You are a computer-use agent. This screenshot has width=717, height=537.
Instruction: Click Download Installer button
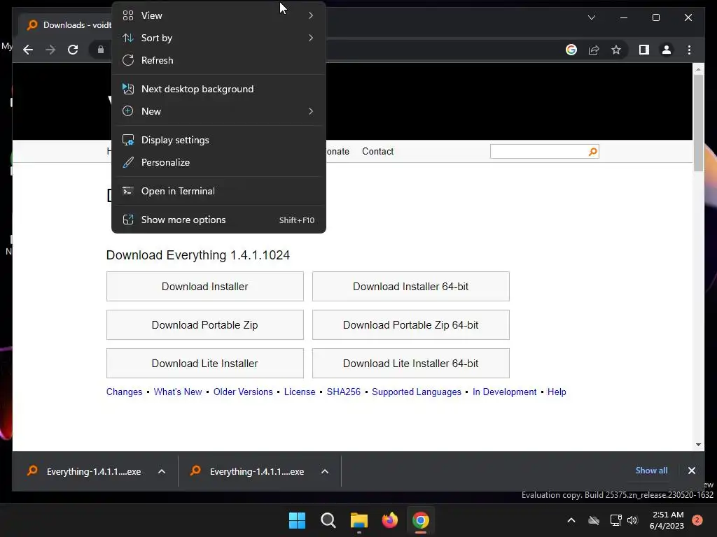coord(205,286)
